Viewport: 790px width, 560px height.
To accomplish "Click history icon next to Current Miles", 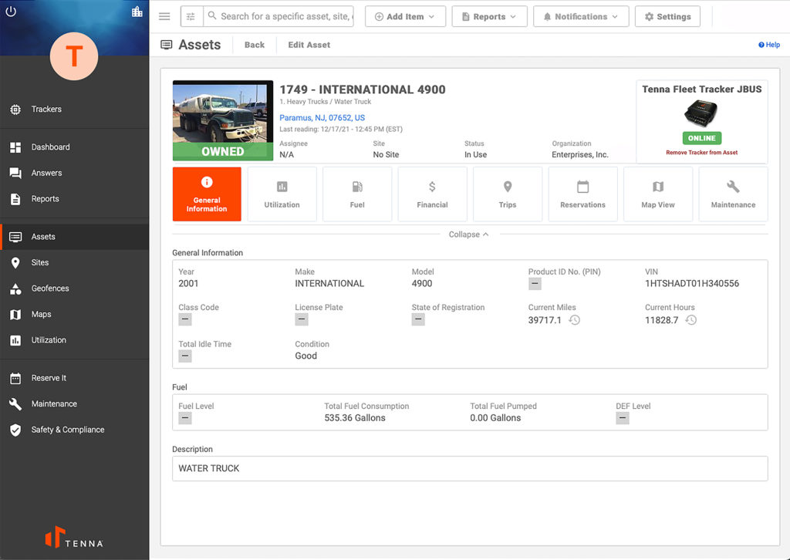I will tap(574, 320).
